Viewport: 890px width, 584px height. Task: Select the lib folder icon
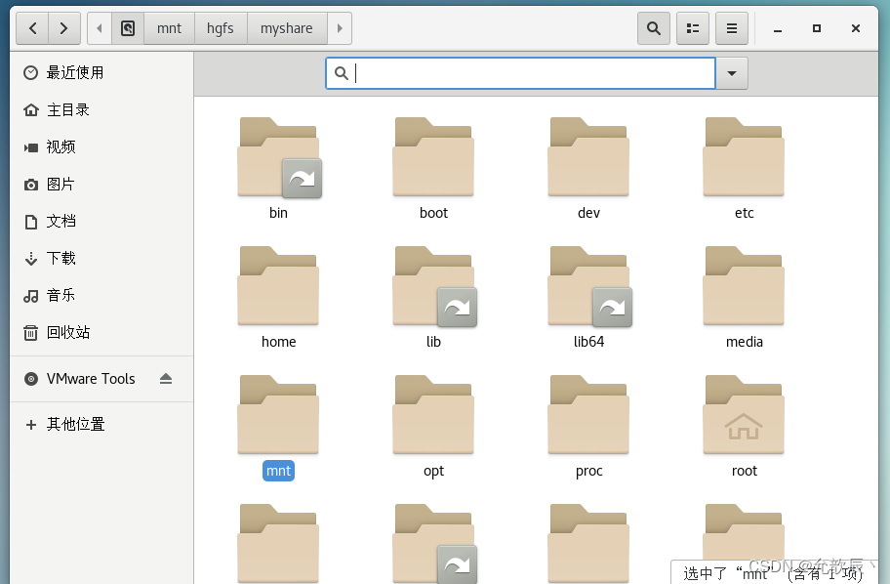(x=433, y=286)
